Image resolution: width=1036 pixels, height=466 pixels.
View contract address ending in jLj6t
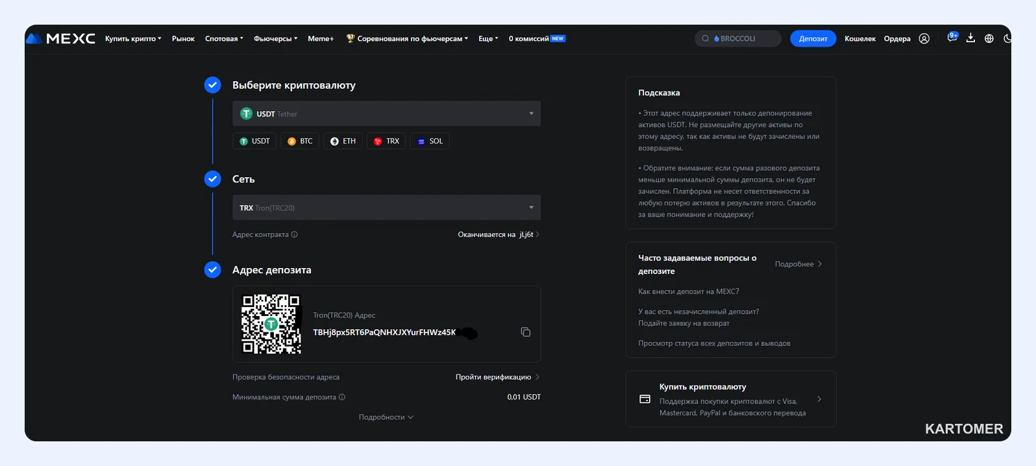click(499, 235)
